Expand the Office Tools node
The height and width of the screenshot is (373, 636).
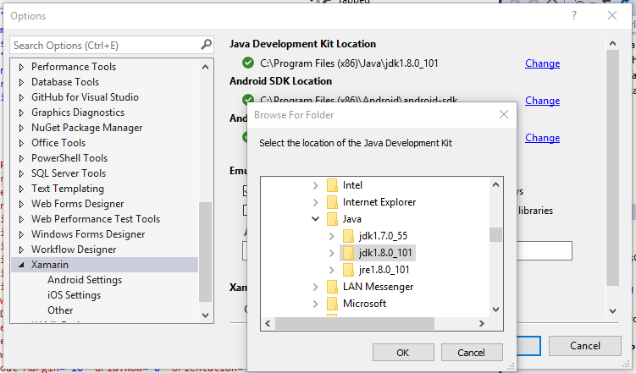[x=21, y=143]
